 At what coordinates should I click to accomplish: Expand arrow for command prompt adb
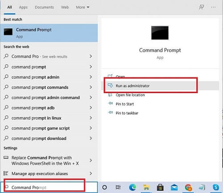click(x=91, y=107)
